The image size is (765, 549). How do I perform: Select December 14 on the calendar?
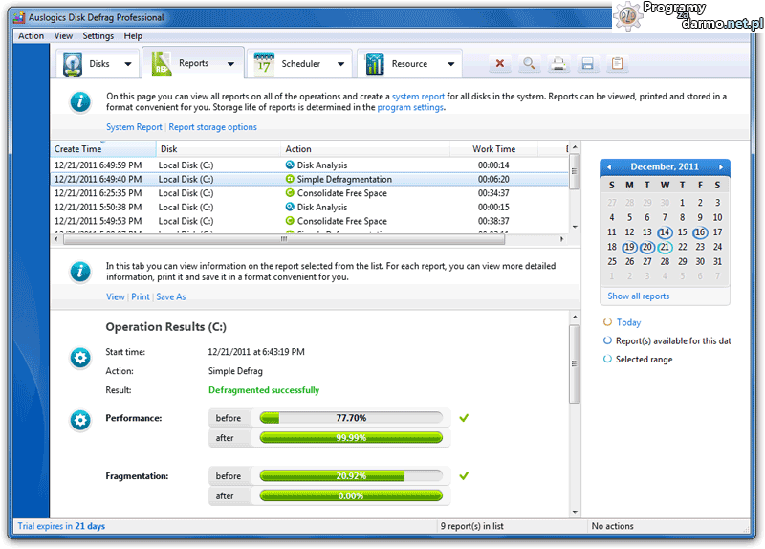(665, 232)
